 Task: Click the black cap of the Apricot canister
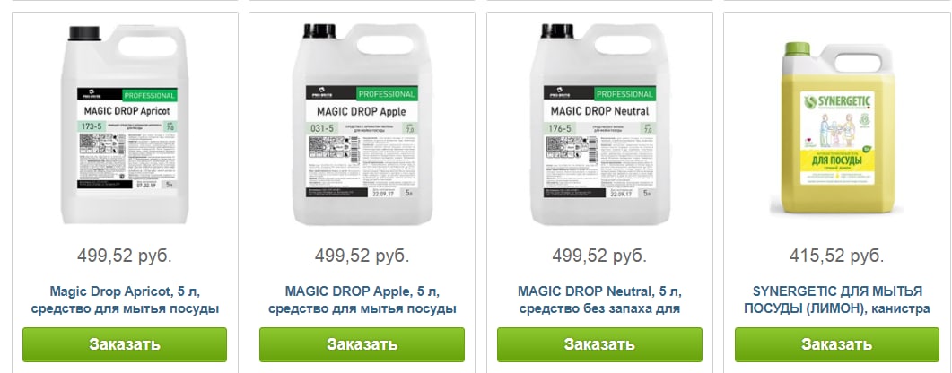(x=83, y=33)
